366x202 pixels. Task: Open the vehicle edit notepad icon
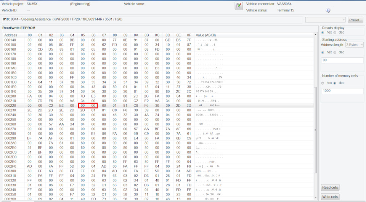click(239, 6)
